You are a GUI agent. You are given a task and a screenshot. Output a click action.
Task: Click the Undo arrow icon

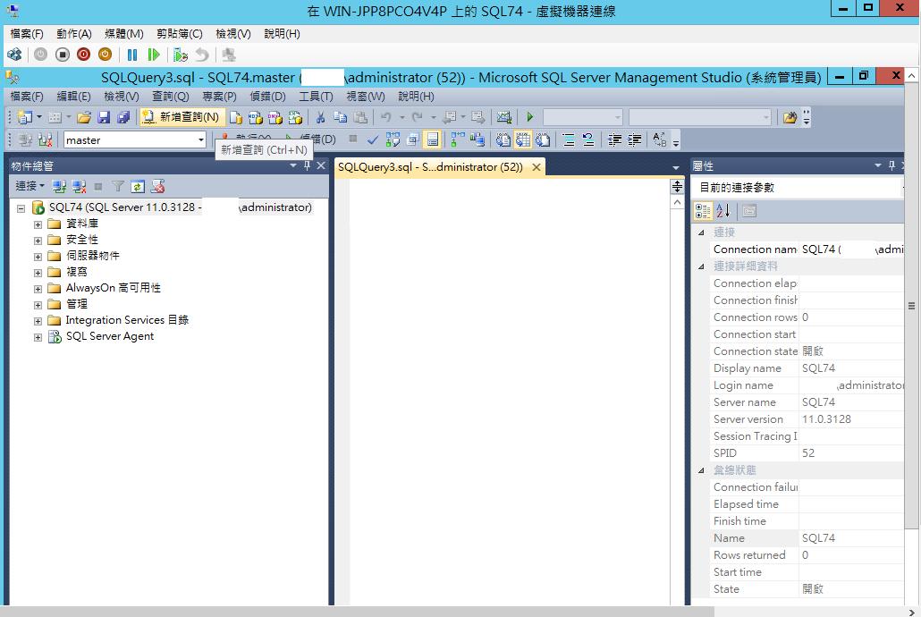(x=386, y=117)
